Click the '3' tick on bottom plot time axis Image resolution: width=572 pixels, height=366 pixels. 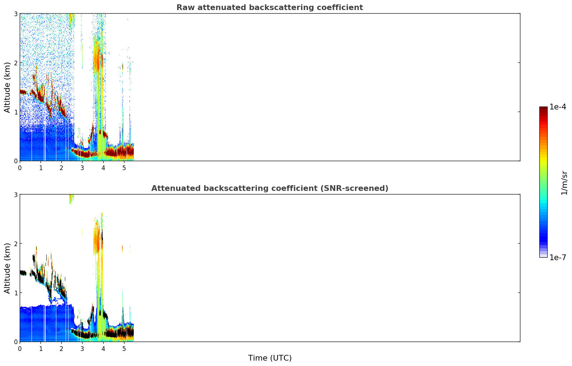(82, 348)
